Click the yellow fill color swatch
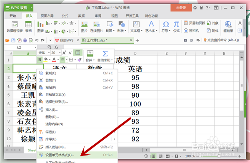The width and height of the screenshot is (250, 163). [45, 60]
